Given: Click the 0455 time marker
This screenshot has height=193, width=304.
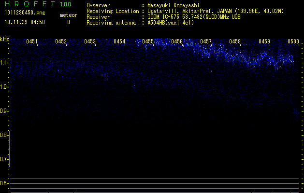Looking at the screenshot, I should (148, 41).
